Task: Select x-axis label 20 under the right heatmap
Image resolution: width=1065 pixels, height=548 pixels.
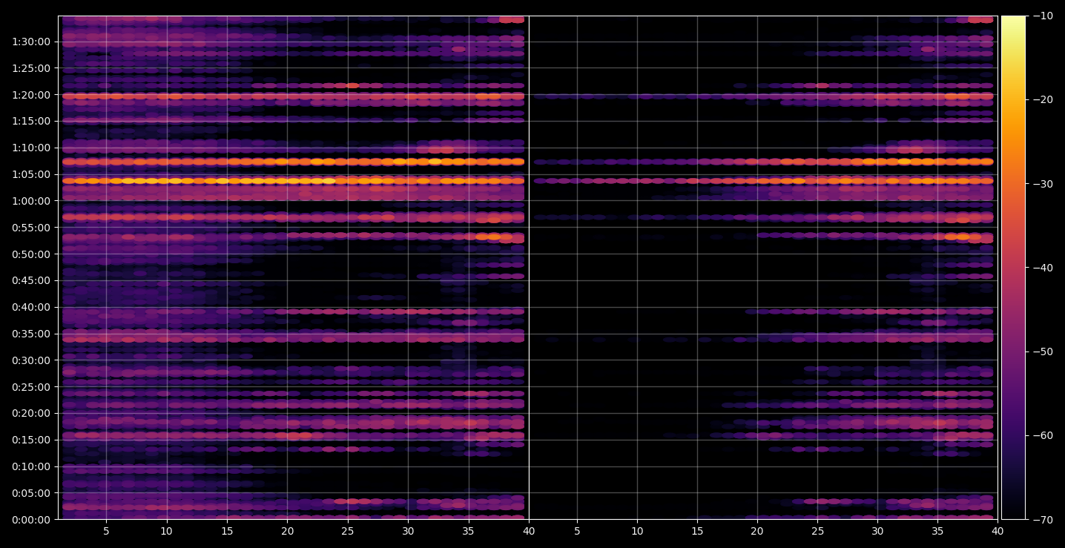Action: (757, 531)
